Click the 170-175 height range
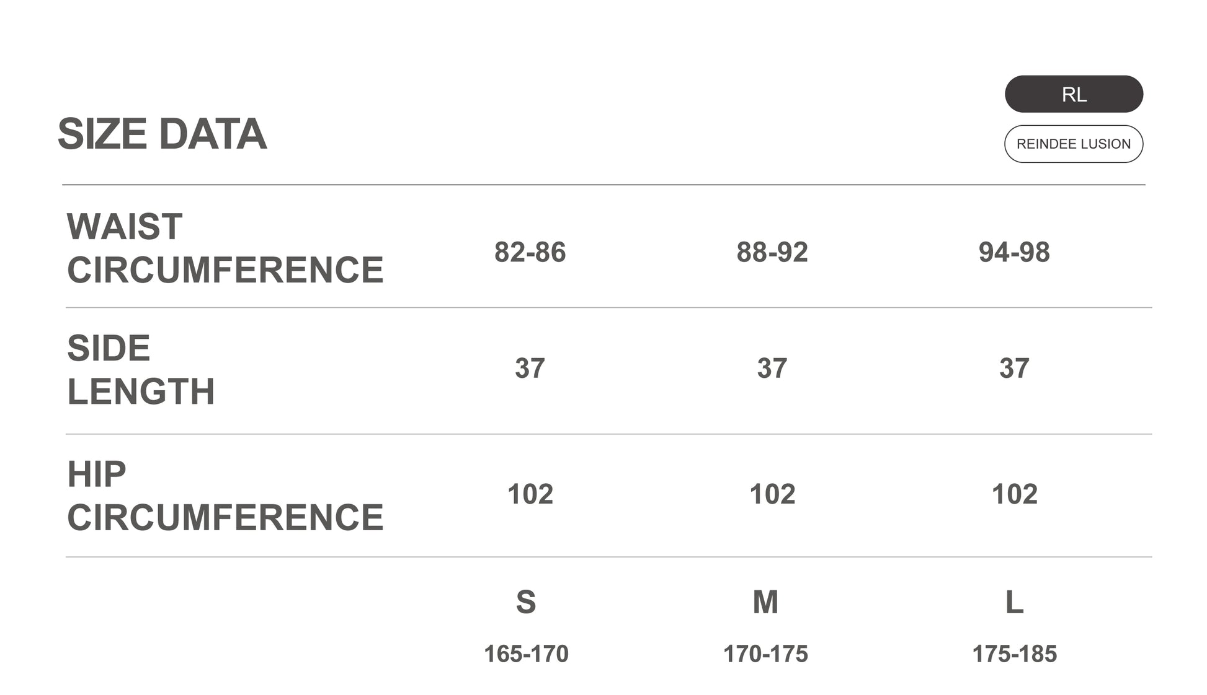 [x=765, y=654]
